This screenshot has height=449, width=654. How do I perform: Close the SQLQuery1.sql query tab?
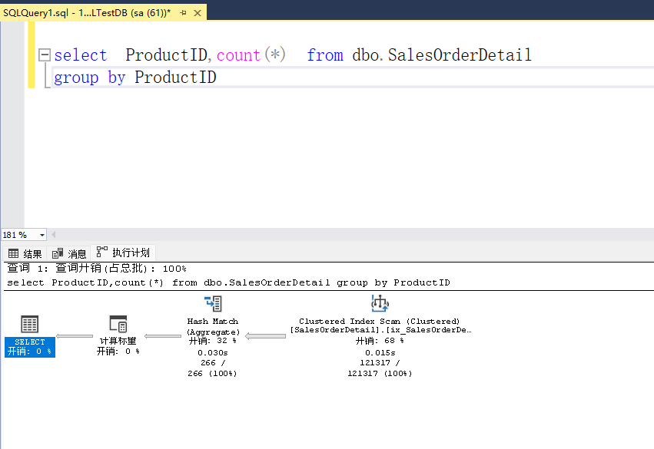pos(198,13)
